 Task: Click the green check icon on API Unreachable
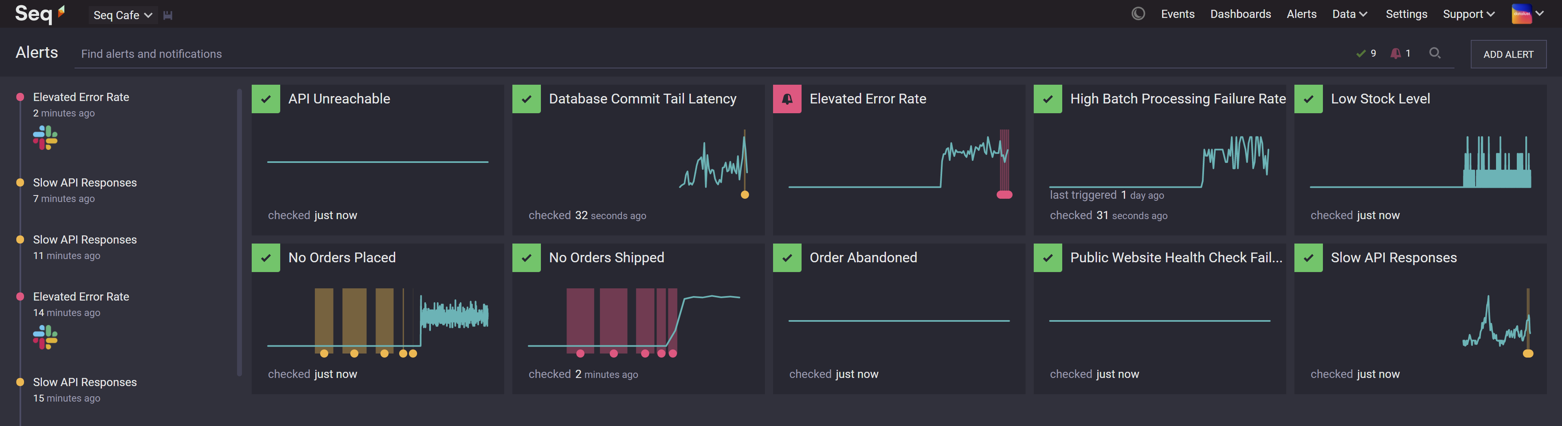coord(266,99)
